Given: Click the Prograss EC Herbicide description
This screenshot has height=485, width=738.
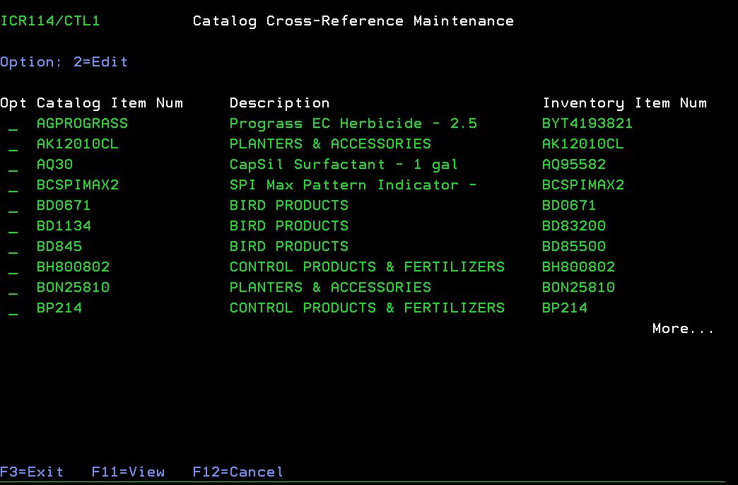Looking at the screenshot, I should tap(353, 124).
